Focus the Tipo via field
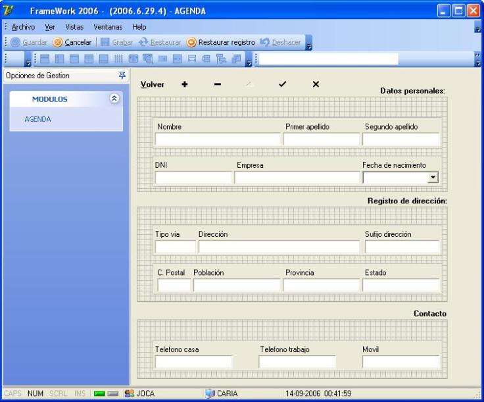The height and width of the screenshot is (402, 484). tap(176, 247)
